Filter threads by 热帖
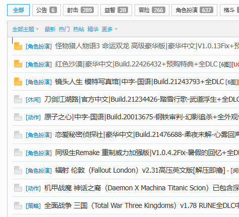Viewport: 239px width, 217px height. click(79, 29)
